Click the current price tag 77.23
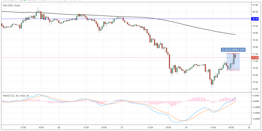 pyautogui.click(x=255, y=58)
